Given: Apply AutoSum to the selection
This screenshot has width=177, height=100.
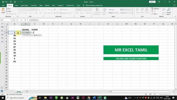Looking at the screenshot, I should 155,9.
